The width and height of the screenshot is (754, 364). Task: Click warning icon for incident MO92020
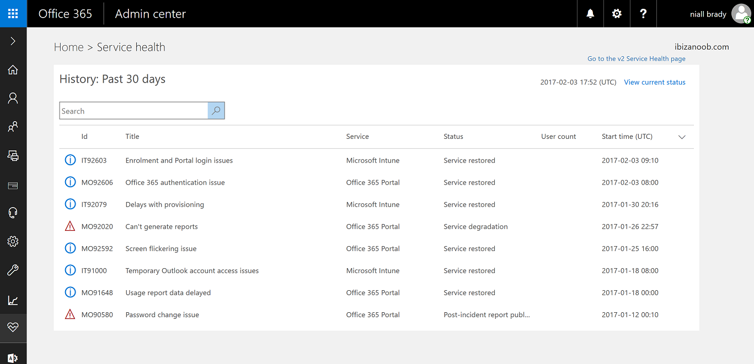coord(70,226)
